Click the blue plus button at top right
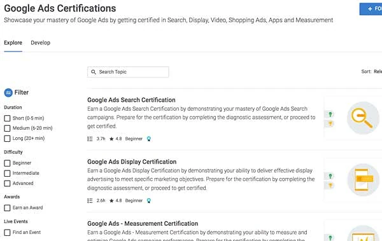This screenshot has width=382, height=241. coord(371,9)
